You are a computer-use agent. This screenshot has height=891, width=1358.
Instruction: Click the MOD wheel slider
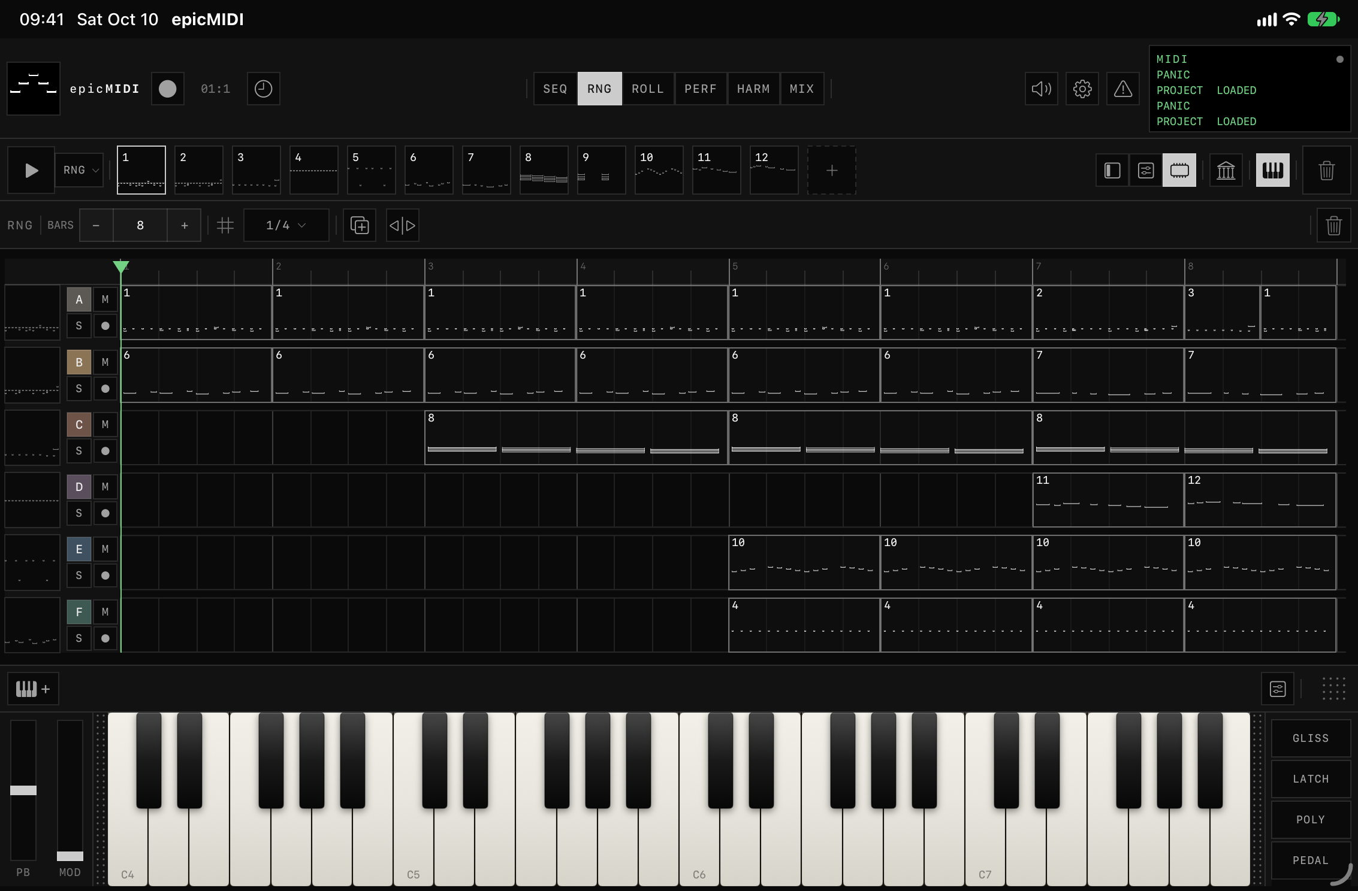click(70, 790)
